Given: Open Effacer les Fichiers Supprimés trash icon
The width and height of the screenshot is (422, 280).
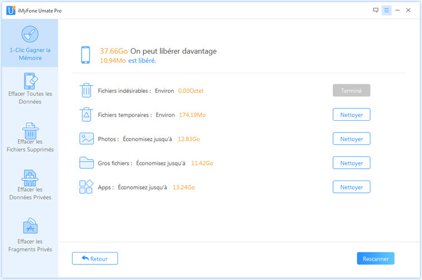Looking at the screenshot, I should pos(30,131).
